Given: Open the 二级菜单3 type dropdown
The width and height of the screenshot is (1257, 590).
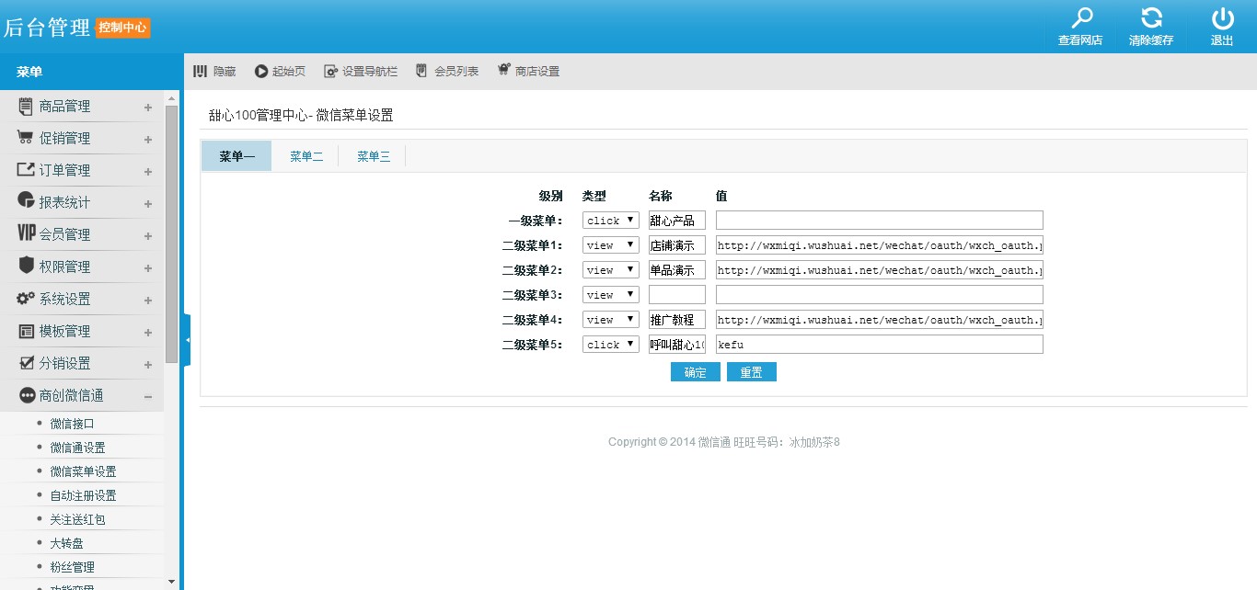Looking at the screenshot, I should (611, 294).
